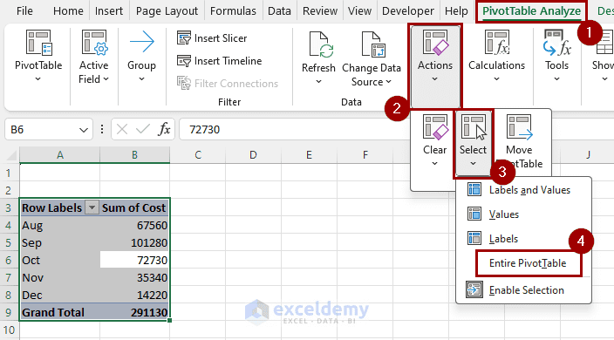Screen dimensions: 614x340
Task: Switch to the Review tab
Action: click(x=320, y=11)
